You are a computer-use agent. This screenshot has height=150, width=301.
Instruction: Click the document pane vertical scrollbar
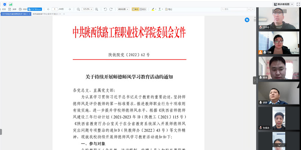[255, 20]
